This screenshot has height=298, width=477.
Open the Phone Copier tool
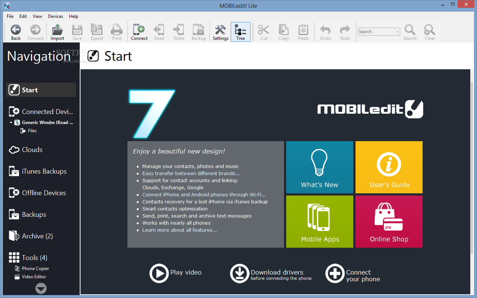pos(35,268)
